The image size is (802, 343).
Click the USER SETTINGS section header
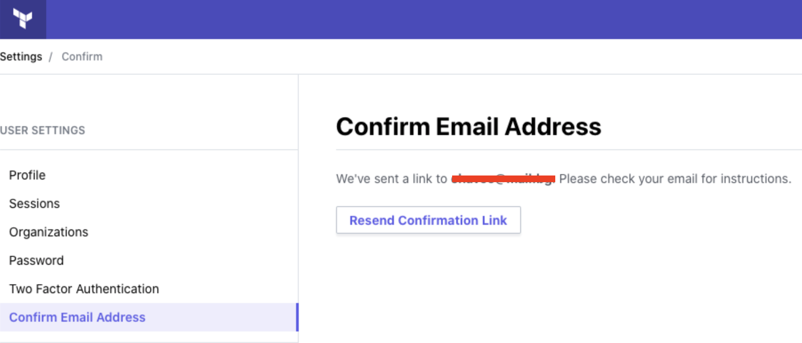[43, 130]
